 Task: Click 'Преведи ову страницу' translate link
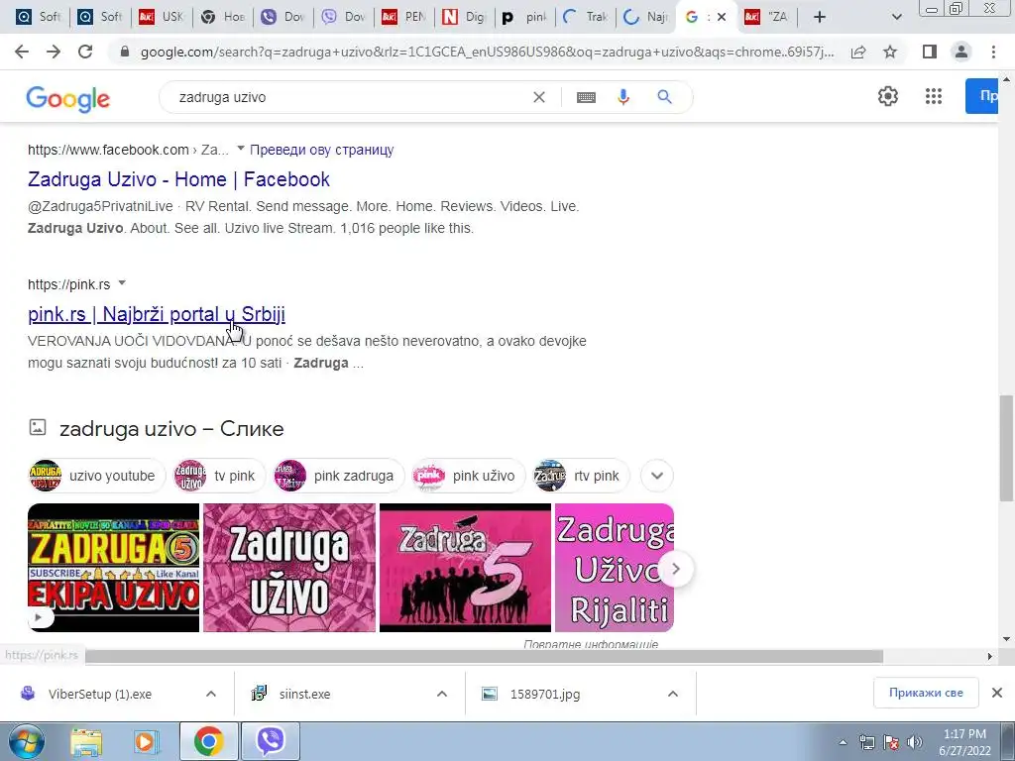coord(322,150)
